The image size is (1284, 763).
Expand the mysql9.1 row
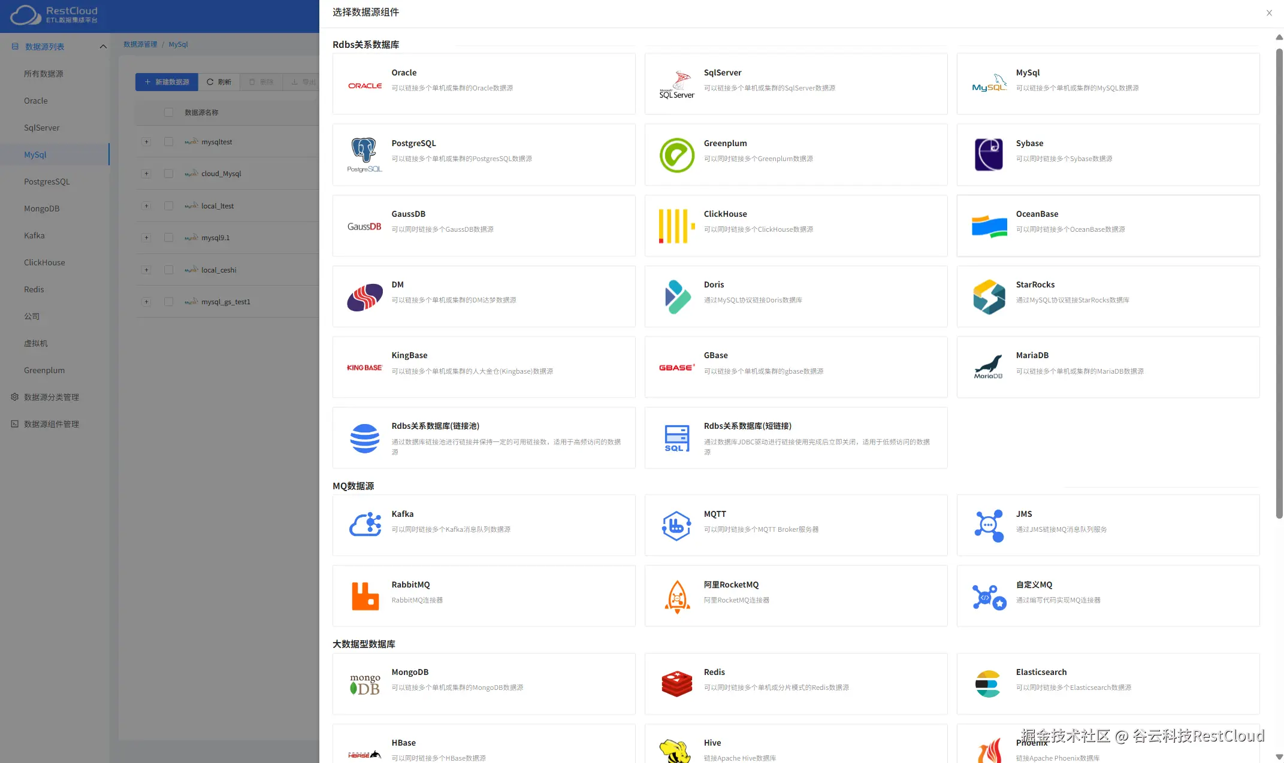coord(146,238)
